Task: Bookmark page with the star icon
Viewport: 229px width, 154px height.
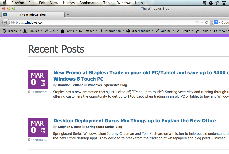Action: [x=197, y=22]
